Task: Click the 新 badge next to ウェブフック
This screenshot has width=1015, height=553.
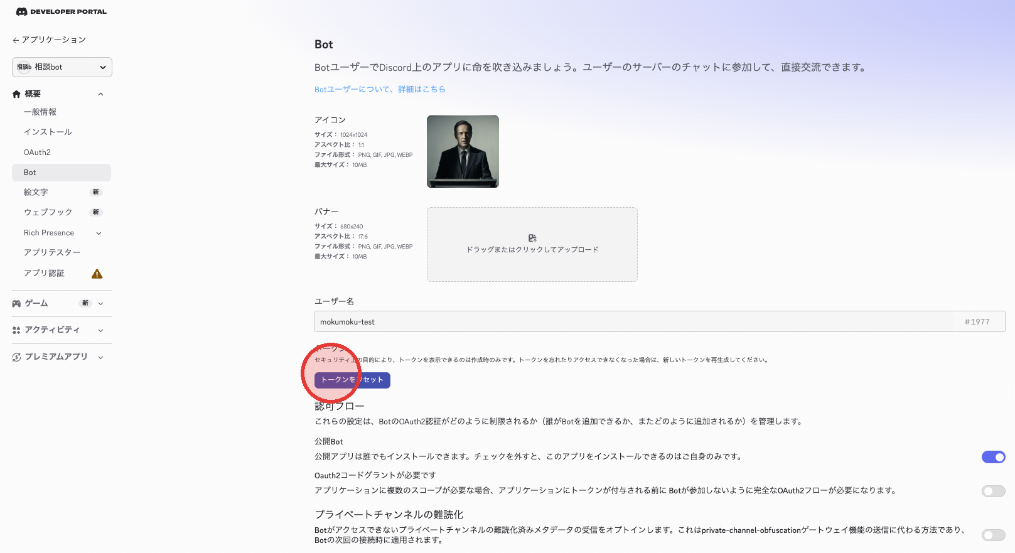Action: [x=95, y=212]
